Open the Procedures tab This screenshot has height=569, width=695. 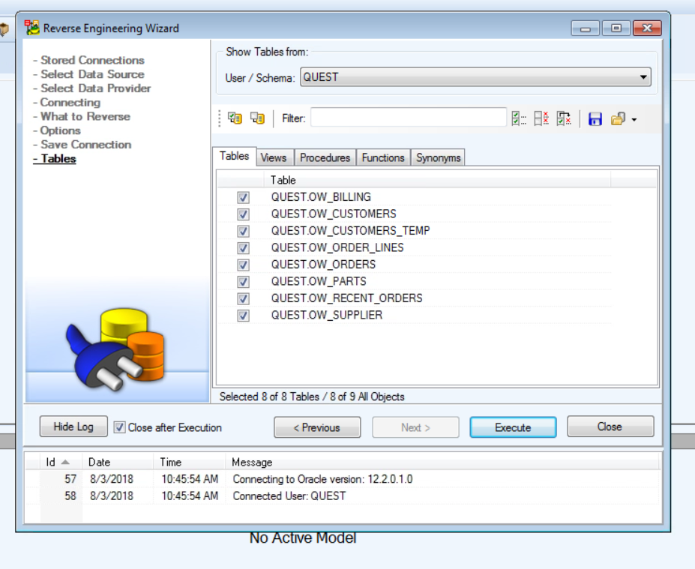coord(325,157)
